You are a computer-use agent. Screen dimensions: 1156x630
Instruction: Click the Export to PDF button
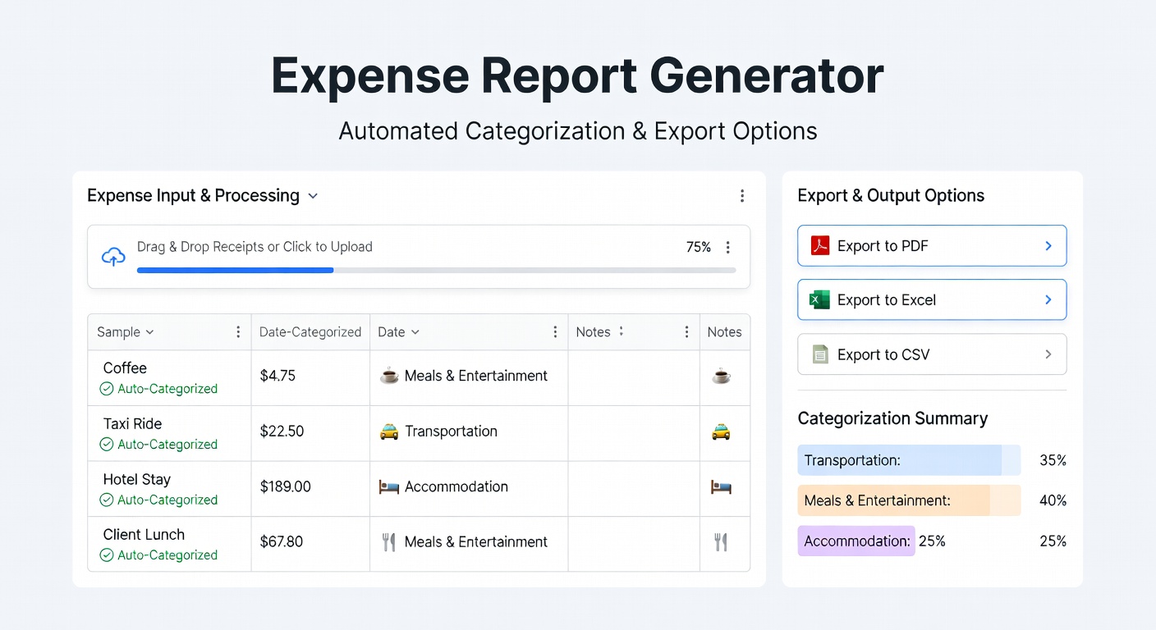pyautogui.click(x=932, y=246)
